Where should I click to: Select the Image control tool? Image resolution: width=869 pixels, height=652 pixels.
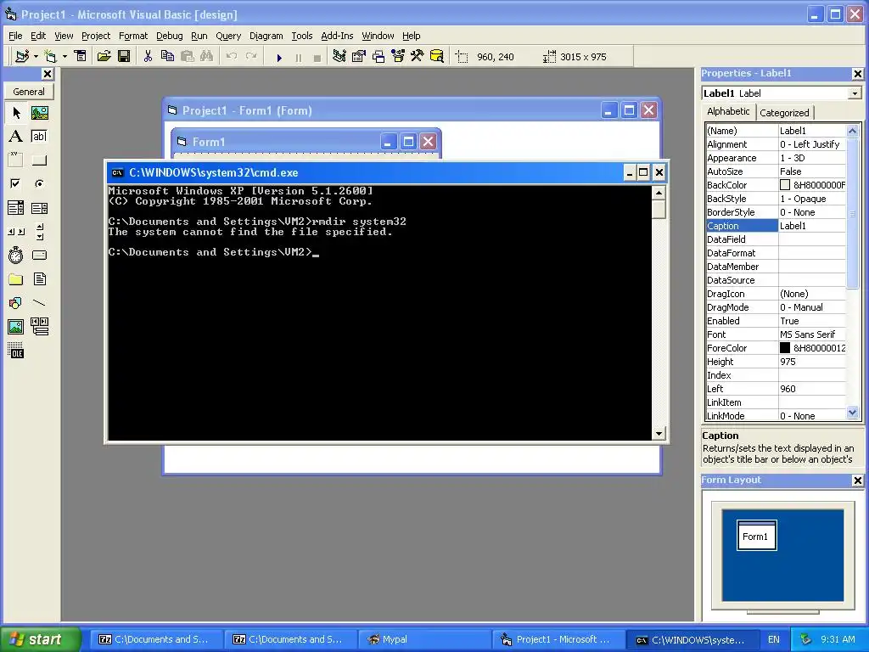pyautogui.click(x=16, y=327)
